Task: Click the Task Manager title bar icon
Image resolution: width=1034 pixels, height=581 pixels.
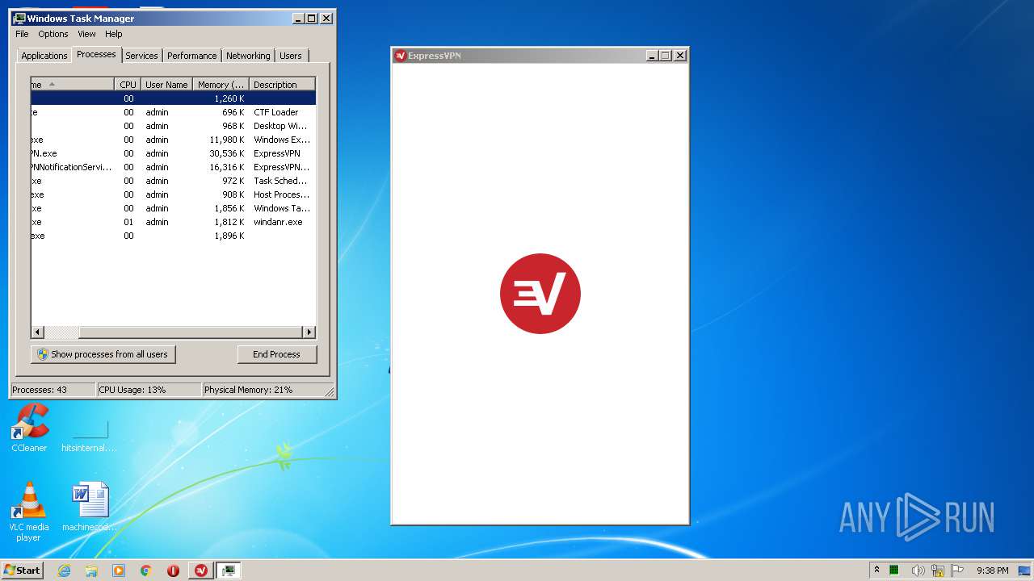Action: tap(19, 18)
